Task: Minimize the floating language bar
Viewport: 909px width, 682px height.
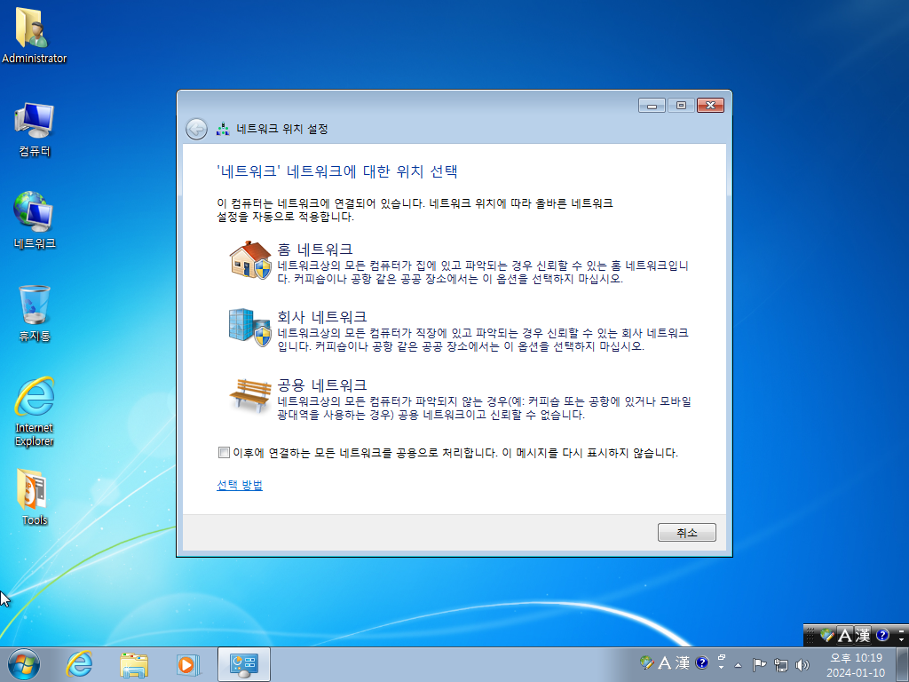Action: tap(902, 630)
